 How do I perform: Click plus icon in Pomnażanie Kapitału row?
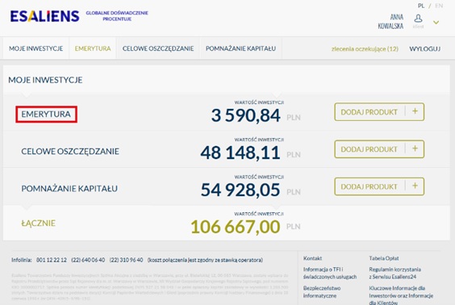(x=415, y=186)
